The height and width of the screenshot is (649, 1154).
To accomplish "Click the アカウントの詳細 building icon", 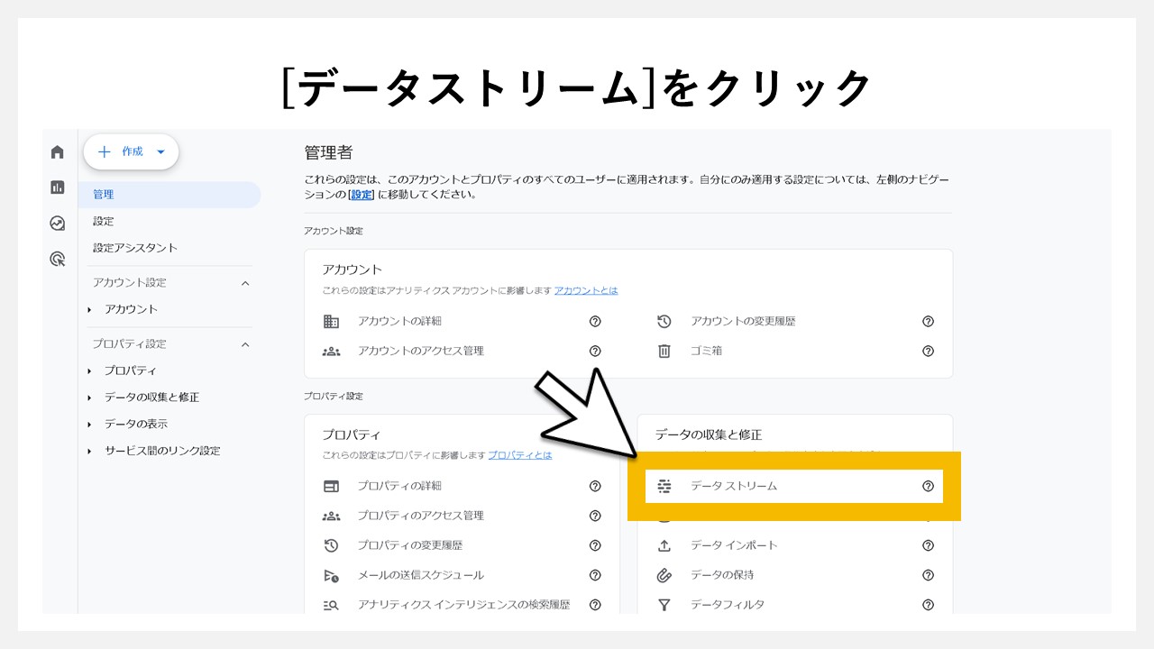I will click(x=332, y=321).
